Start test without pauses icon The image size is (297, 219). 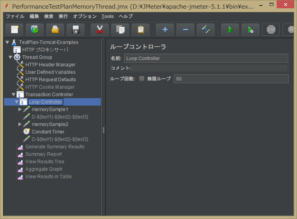pyautogui.click(x=251, y=29)
